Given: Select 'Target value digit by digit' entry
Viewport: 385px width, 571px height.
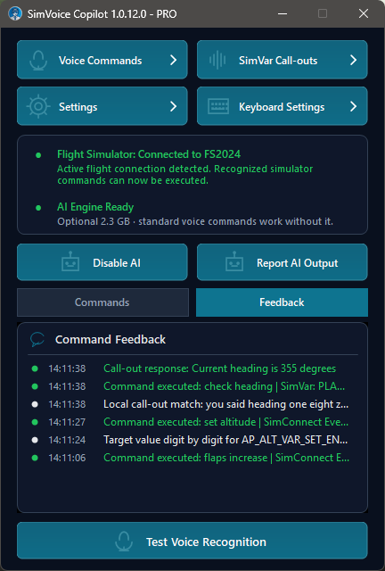Looking at the screenshot, I should coord(225,440).
